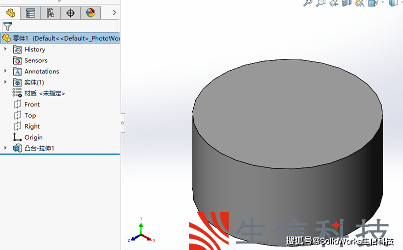Activate the Section View tool
This screenshot has height=250, width=403.
[x=347, y=2]
